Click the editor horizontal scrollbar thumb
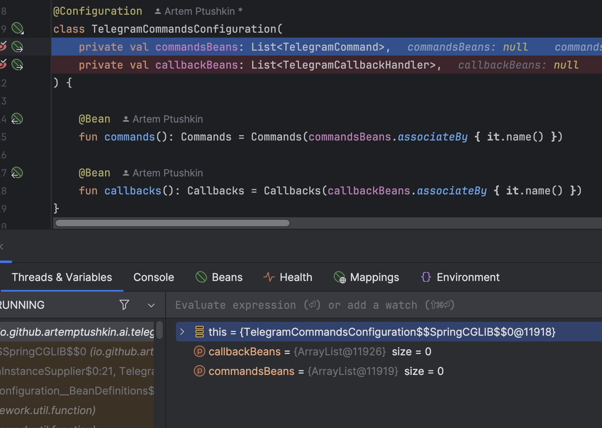This screenshot has width=602, height=428. pyautogui.click(x=173, y=223)
